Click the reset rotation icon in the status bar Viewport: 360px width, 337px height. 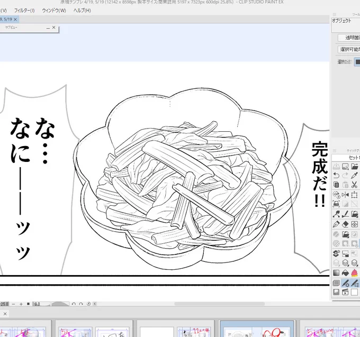pos(88,304)
